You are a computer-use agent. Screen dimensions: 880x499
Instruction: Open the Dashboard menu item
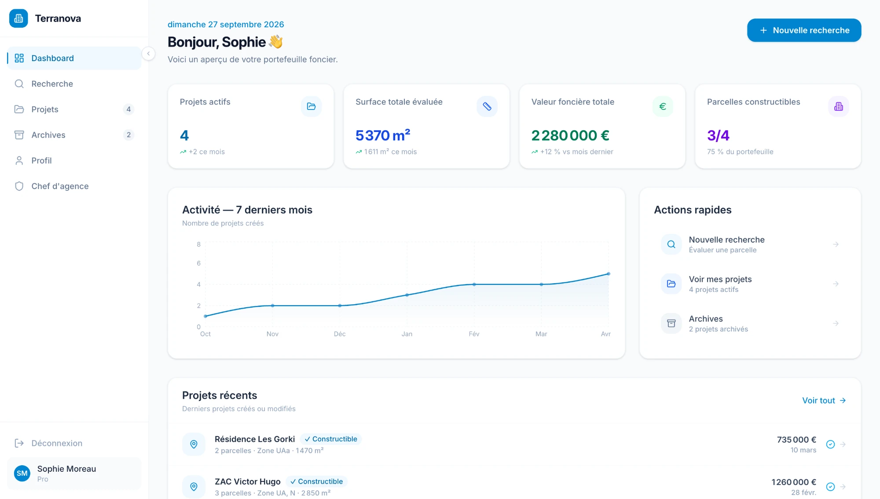tap(74, 58)
